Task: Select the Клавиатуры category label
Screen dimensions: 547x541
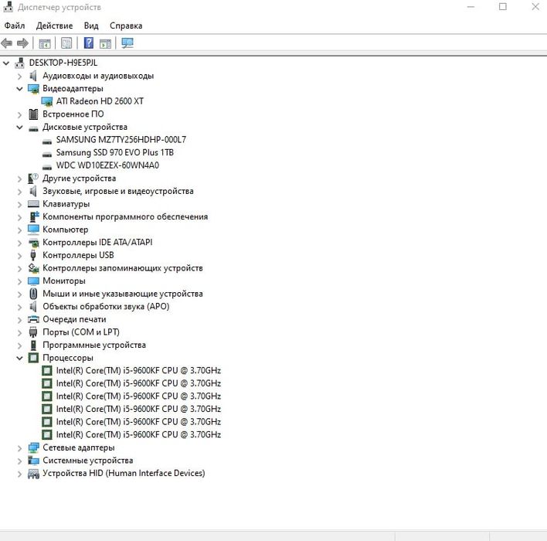Action: point(66,204)
